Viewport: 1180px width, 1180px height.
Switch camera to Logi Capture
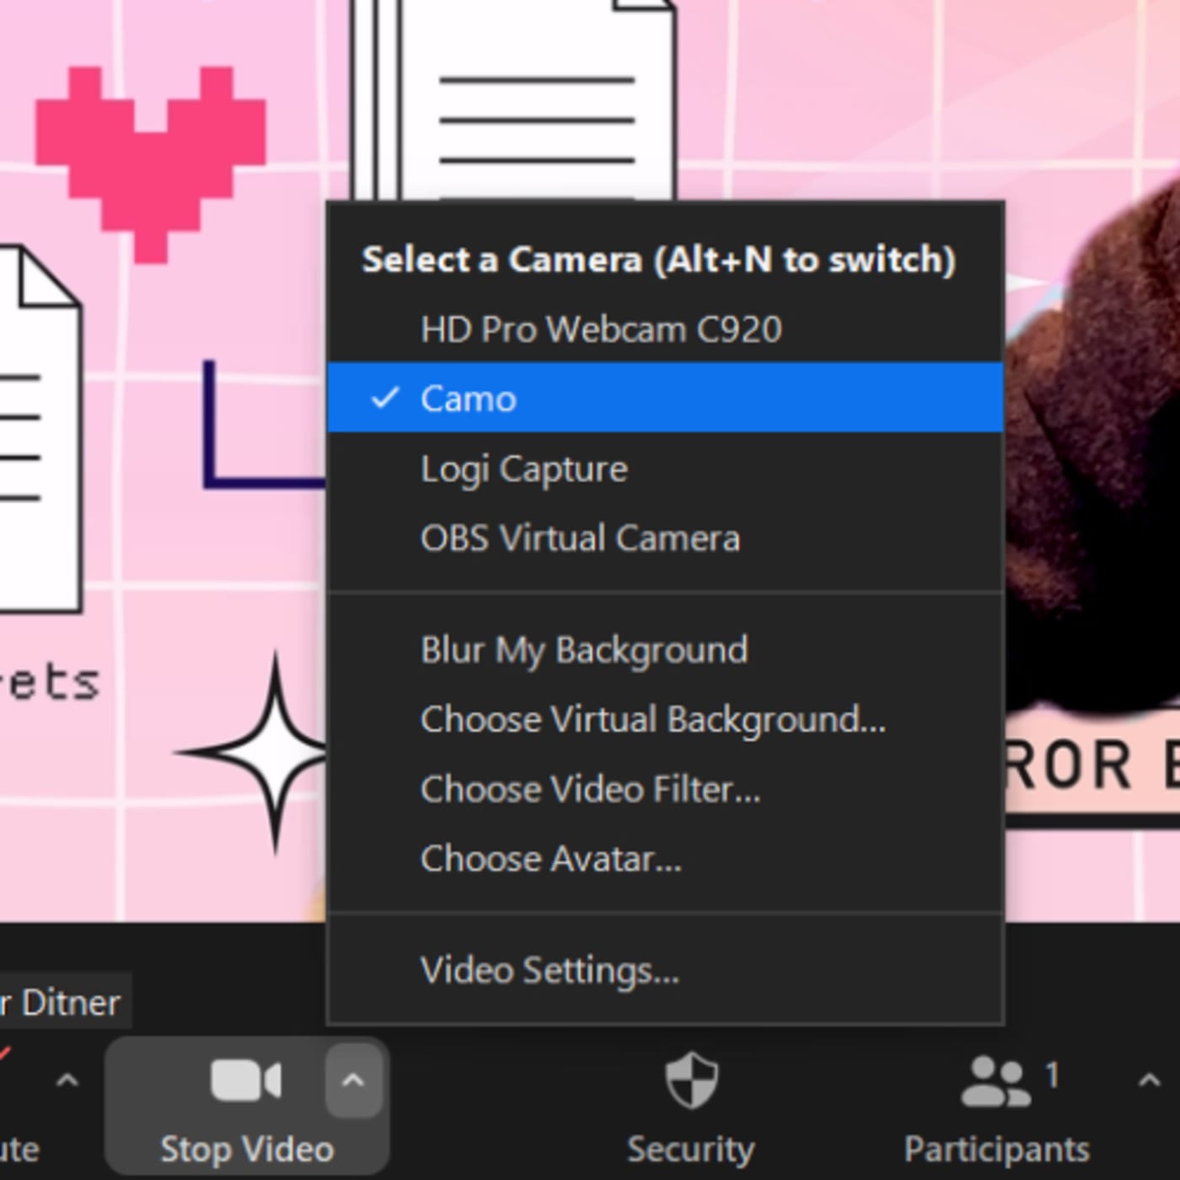pos(665,469)
